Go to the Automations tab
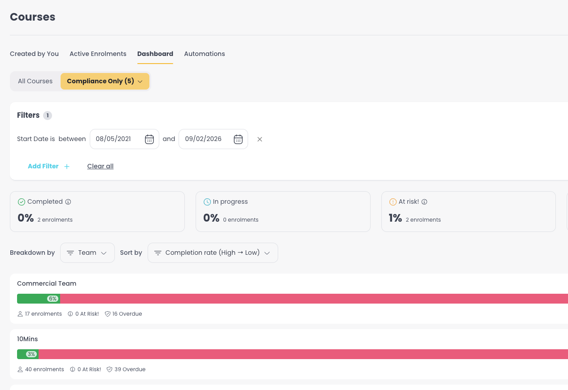 [205, 54]
